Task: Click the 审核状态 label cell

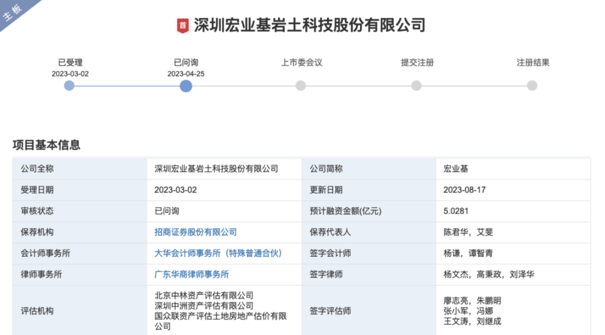Action: [x=80, y=211]
